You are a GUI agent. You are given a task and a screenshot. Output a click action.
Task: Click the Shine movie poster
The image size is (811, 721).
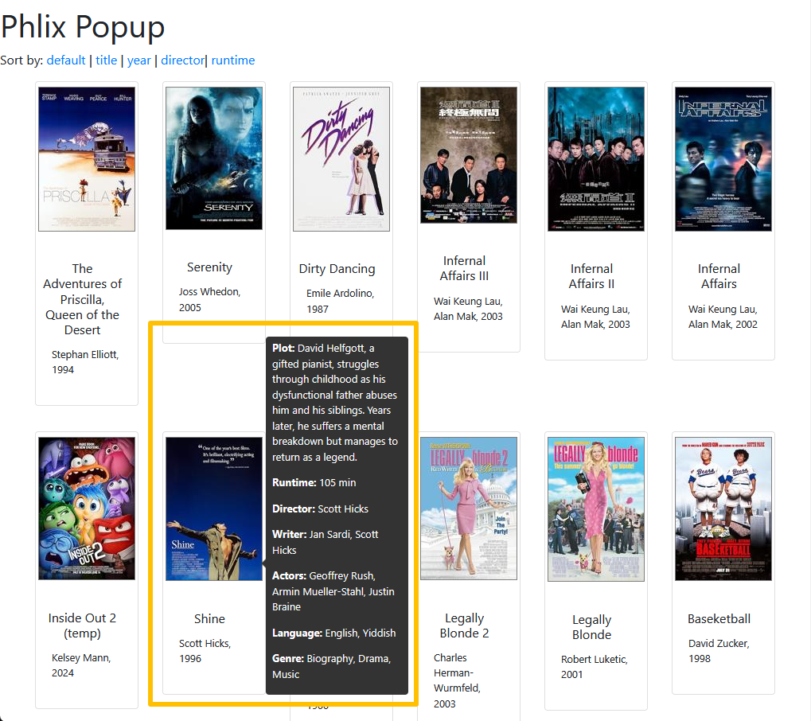pos(214,509)
